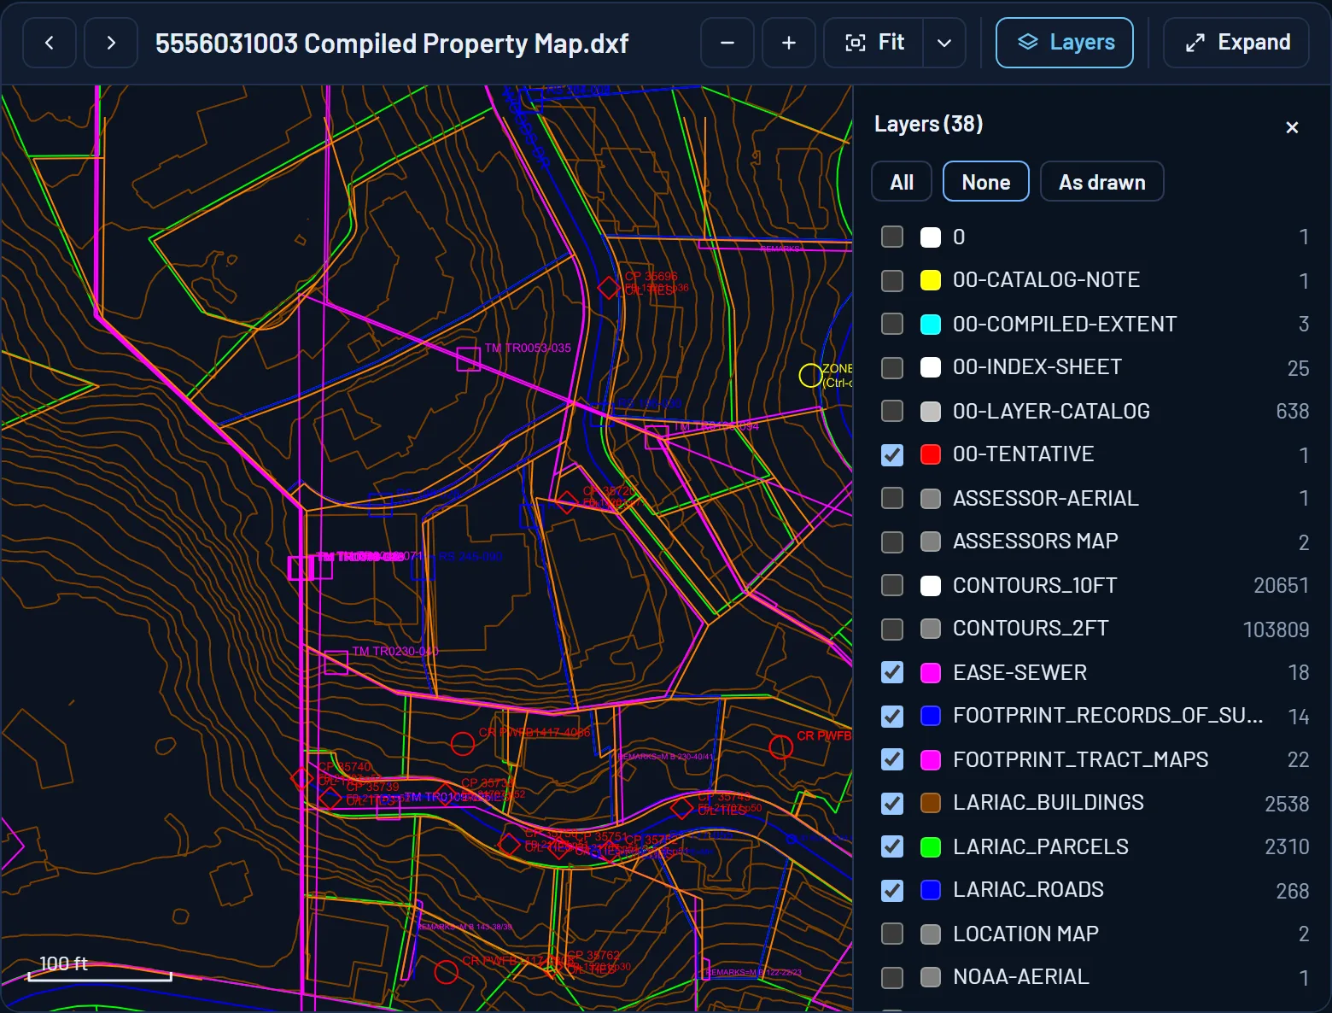
Task: Go to next file with right chevron
Action: coord(111,43)
